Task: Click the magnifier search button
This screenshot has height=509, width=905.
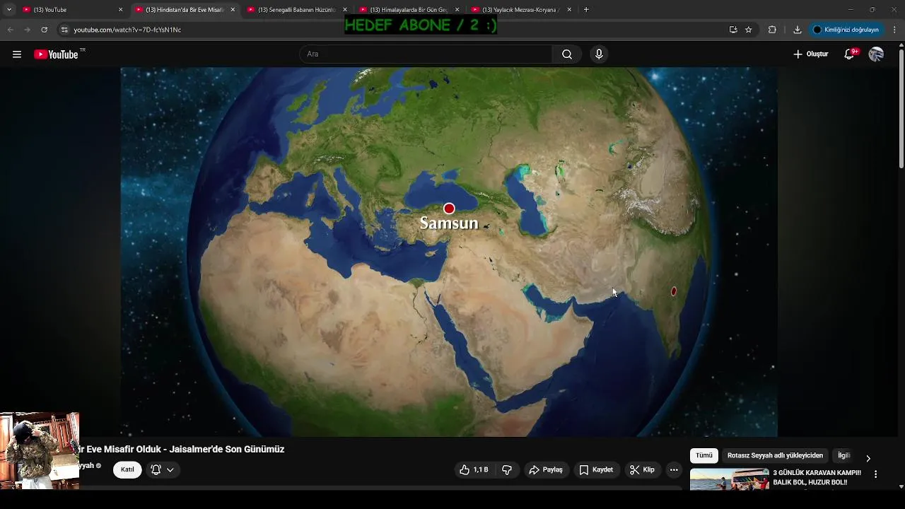Action: [x=567, y=54]
